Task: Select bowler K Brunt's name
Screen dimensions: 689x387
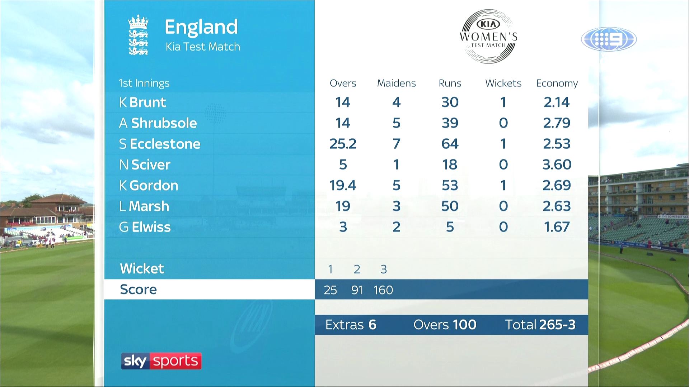Action: coord(142,102)
